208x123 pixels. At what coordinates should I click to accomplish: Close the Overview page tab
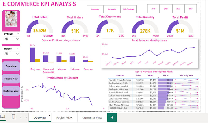pyautogui.click(x=50, y=115)
